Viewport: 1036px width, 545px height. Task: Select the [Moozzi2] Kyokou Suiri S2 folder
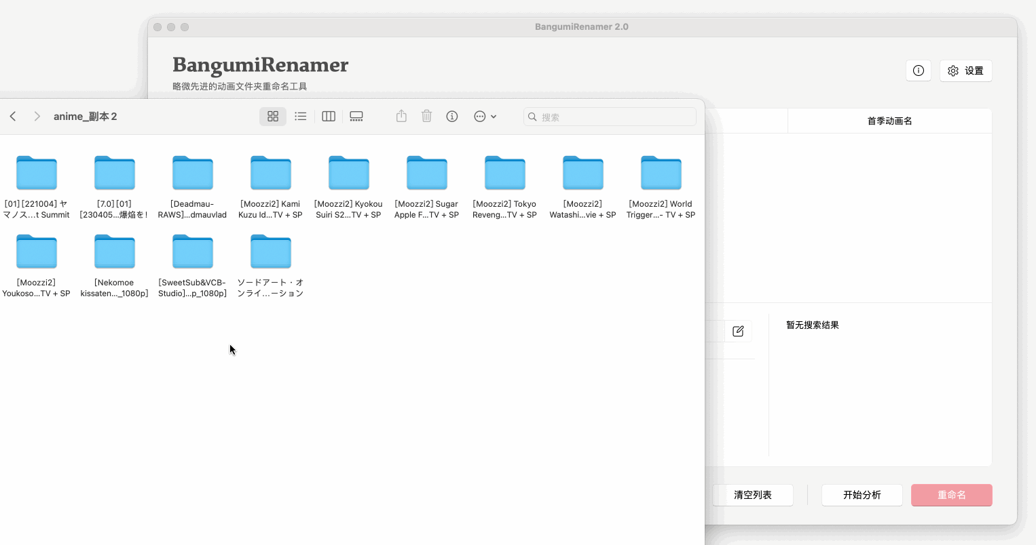point(349,186)
